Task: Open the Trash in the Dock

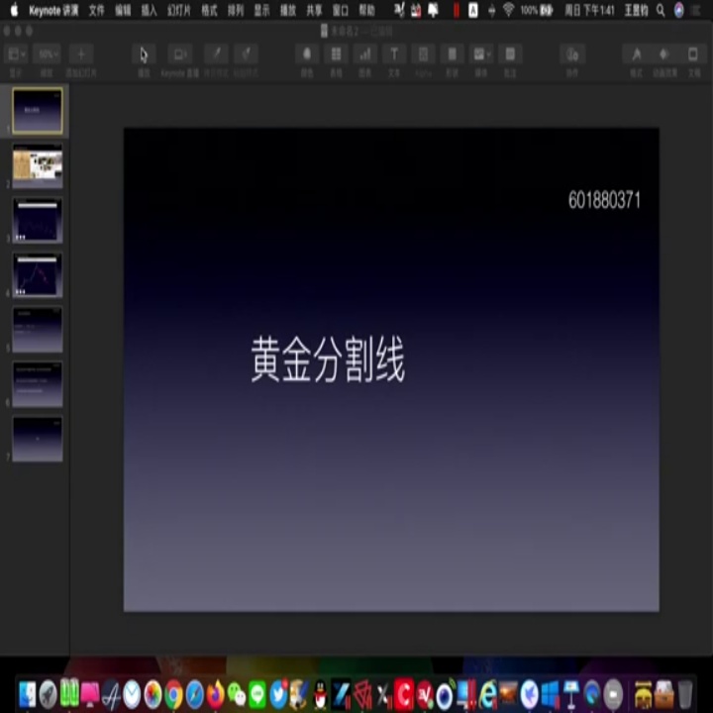Action: (x=685, y=694)
